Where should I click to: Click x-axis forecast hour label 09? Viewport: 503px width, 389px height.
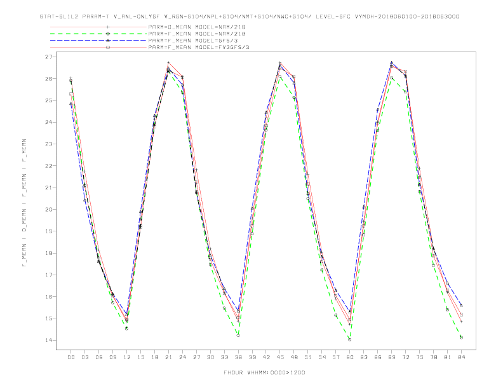pyautogui.click(x=112, y=357)
